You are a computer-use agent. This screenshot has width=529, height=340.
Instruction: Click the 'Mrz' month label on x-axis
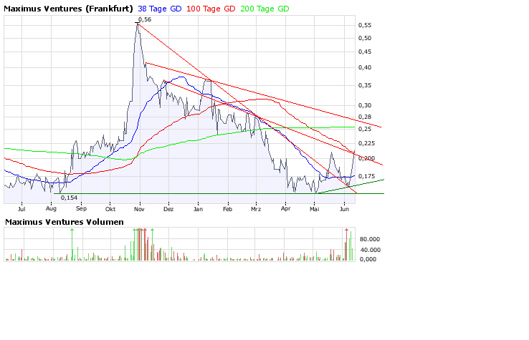click(x=256, y=209)
